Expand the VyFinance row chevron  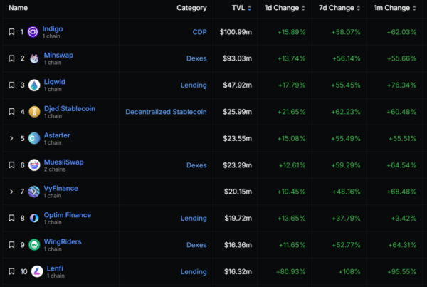pos(11,192)
